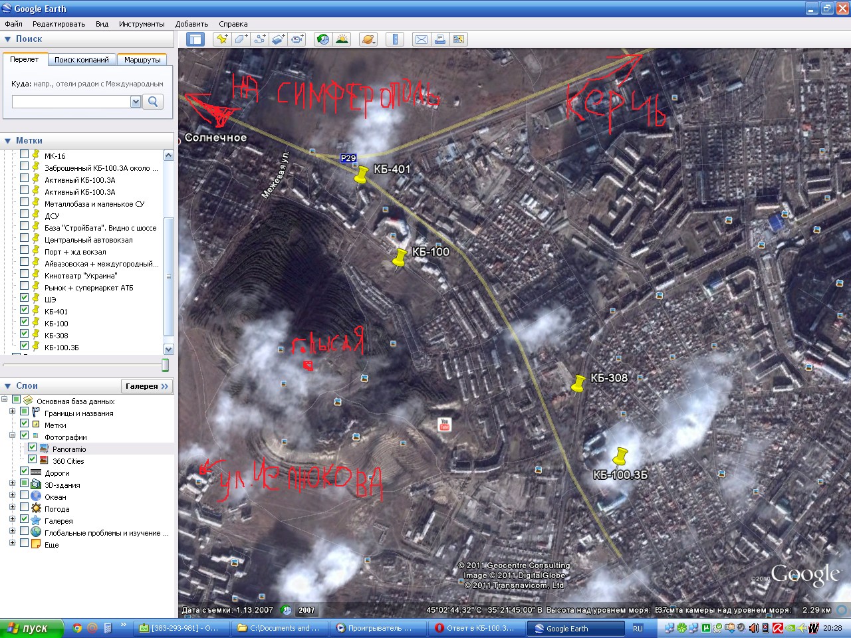Collapse the Слои panel triangle
This screenshot has height=638, width=851.
tap(8, 386)
